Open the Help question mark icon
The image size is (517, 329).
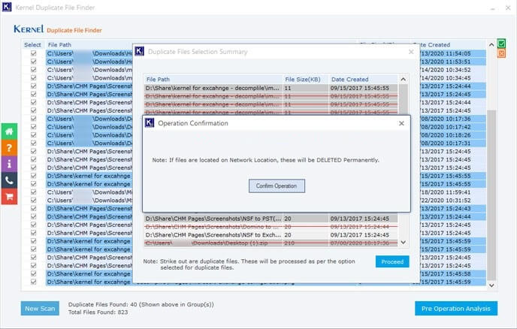tap(9, 148)
